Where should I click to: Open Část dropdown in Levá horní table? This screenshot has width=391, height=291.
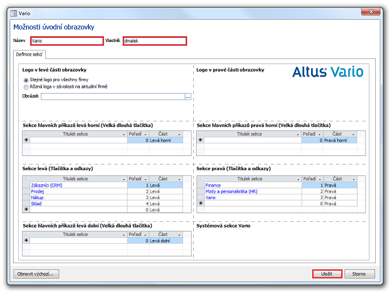179,134
